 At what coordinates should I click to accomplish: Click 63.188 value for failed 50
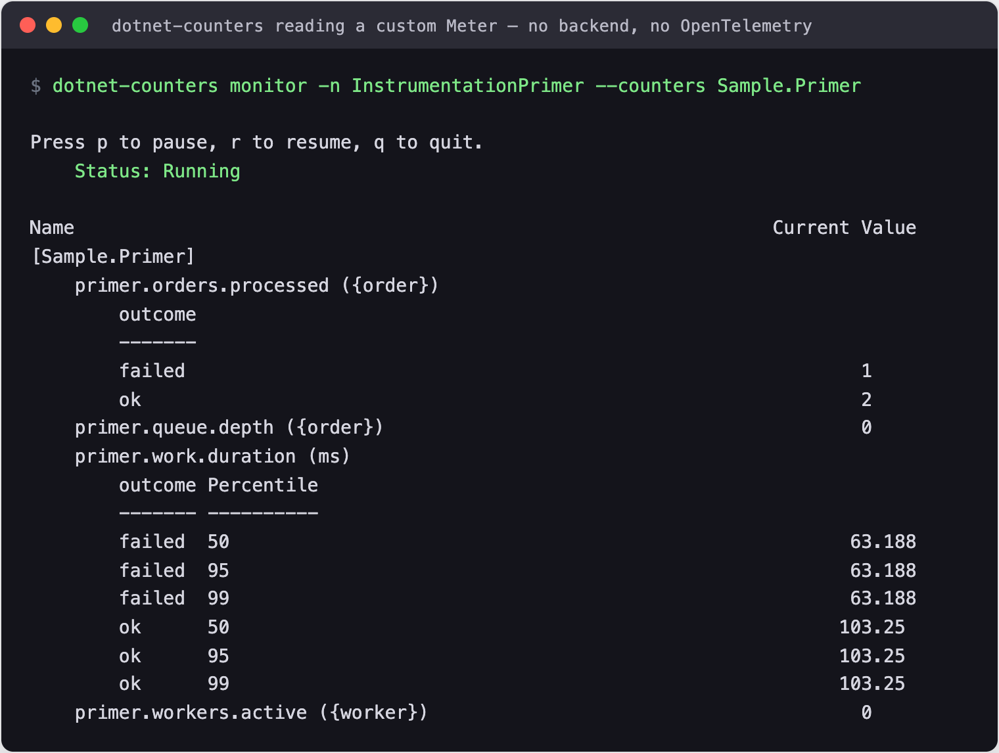tap(883, 541)
